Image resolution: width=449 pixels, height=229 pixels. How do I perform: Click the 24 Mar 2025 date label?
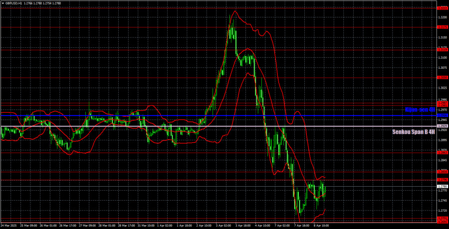(x=8, y=226)
